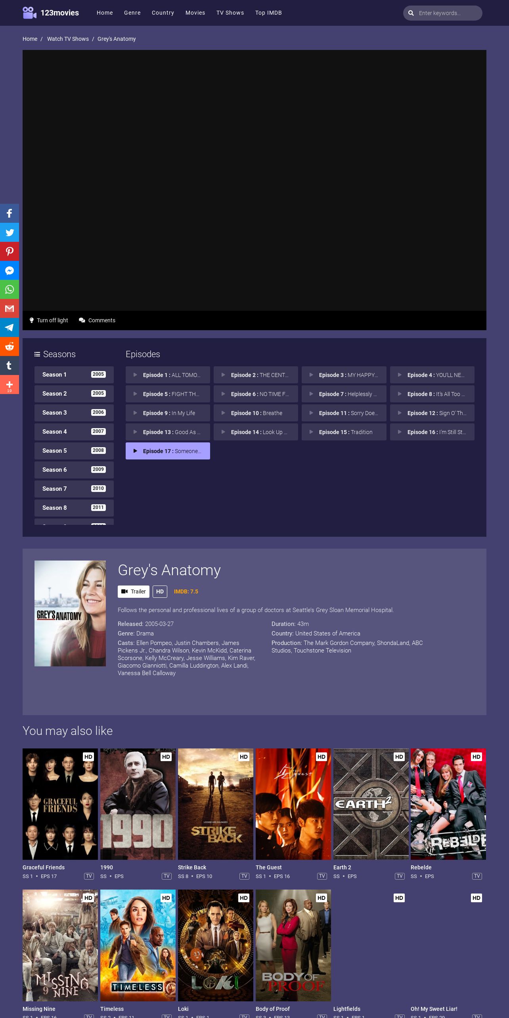Viewport: 509px width, 1018px height.
Task: Play Episode 15: Tradition
Action: click(x=344, y=432)
